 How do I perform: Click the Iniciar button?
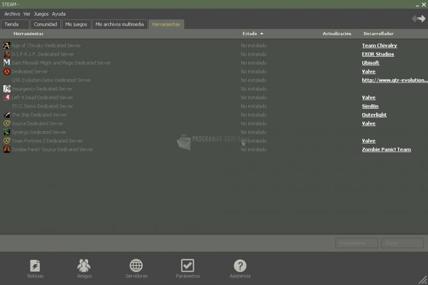402,243
